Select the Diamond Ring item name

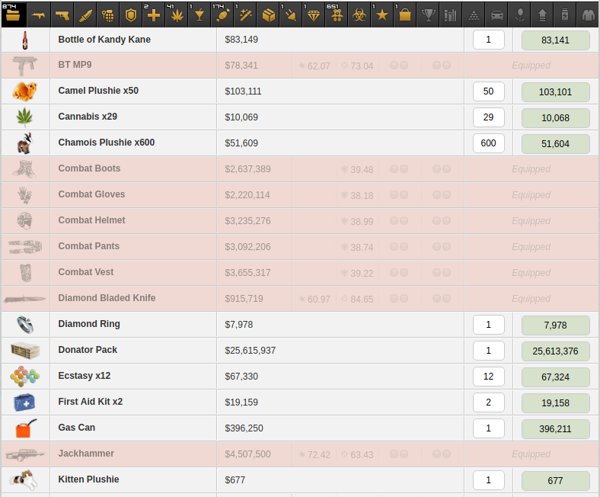coord(89,324)
